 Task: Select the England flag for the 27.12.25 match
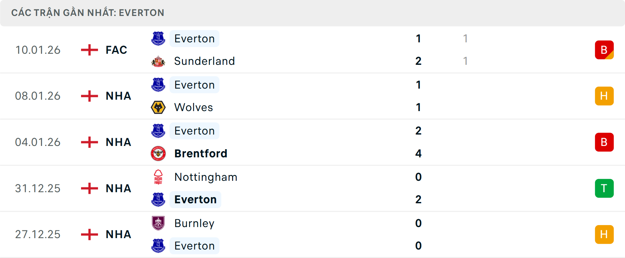tap(89, 234)
